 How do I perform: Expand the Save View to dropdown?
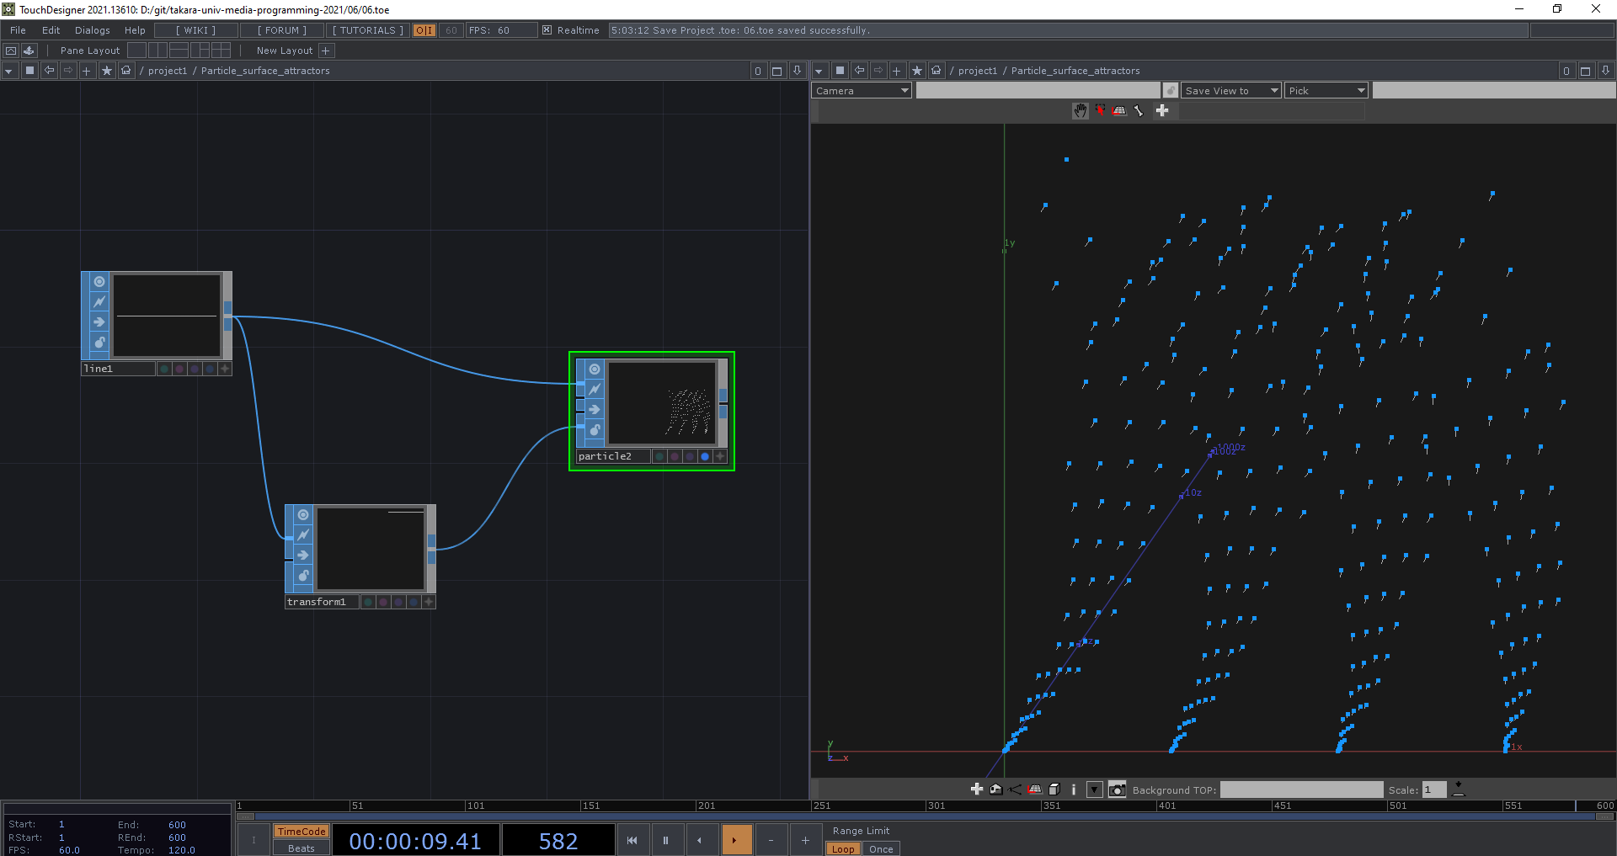click(1230, 91)
